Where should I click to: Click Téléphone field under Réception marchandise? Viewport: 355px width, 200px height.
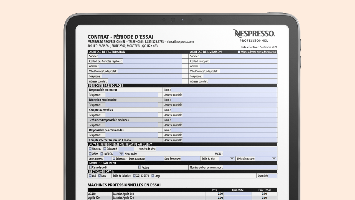[131, 105]
